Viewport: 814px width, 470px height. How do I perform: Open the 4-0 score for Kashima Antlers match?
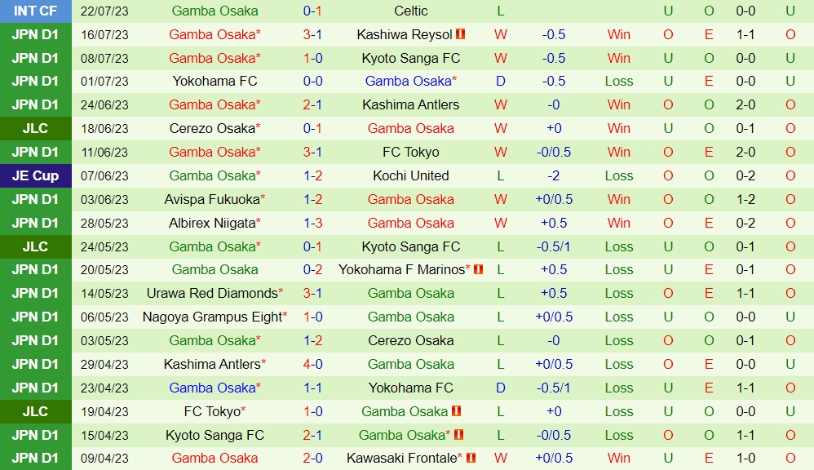[x=312, y=364]
